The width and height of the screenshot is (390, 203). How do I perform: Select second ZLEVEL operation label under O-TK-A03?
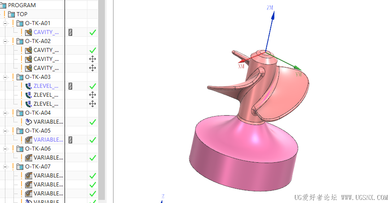46,95
